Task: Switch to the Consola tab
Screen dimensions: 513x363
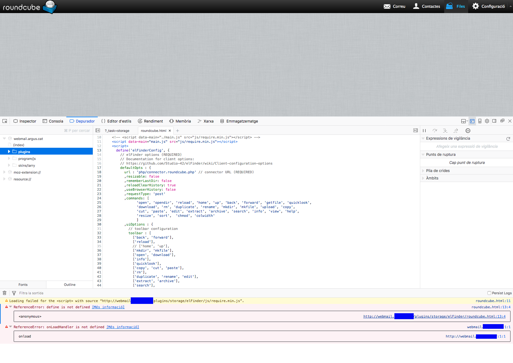Action: click(53, 121)
